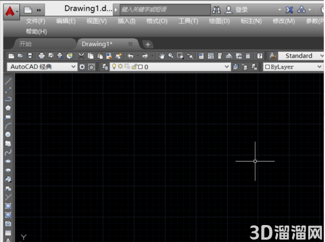Click the Redo arrow icon

click(145, 56)
